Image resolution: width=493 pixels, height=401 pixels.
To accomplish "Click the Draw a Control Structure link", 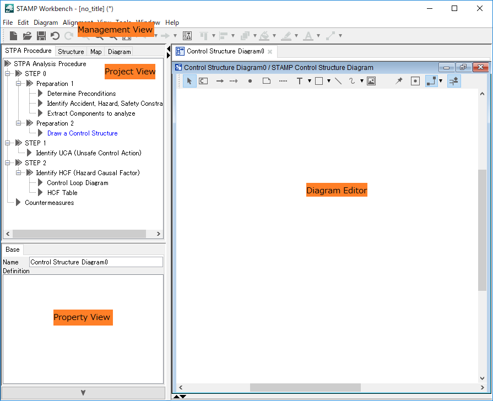I will [x=83, y=133].
